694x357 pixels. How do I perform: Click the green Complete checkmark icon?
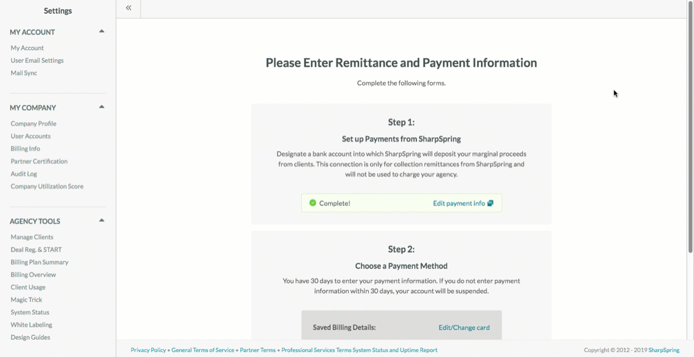coord(312,203)
